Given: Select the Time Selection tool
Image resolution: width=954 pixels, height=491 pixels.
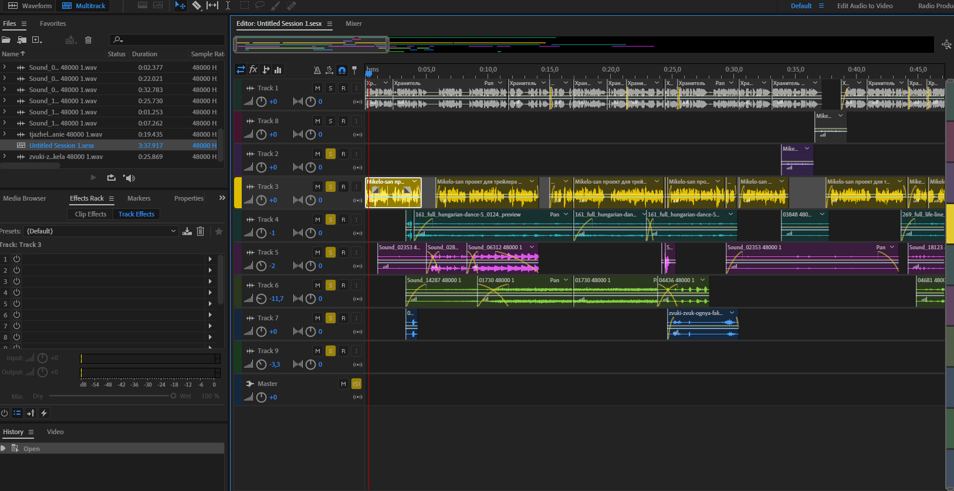Looking at the screenshot, I should pos(228,6).
